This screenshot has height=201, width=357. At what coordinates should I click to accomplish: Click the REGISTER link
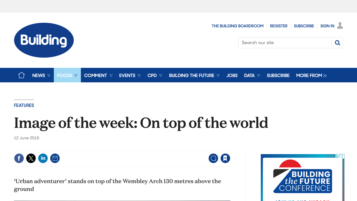(278, 26)
